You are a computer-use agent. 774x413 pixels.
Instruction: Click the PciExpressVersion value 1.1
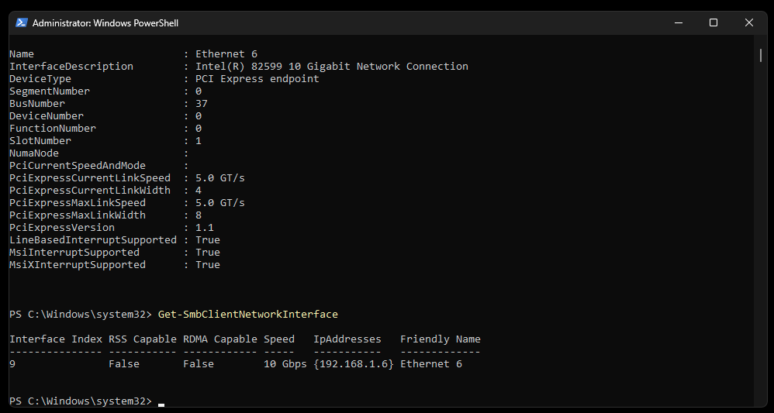point(205,228)
